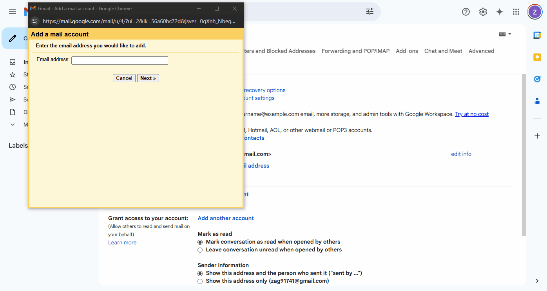Select Mark conversation as read when opened
The width and height of the screenshot is (547, 291).
pyautogui.click(x=200, y=242)
